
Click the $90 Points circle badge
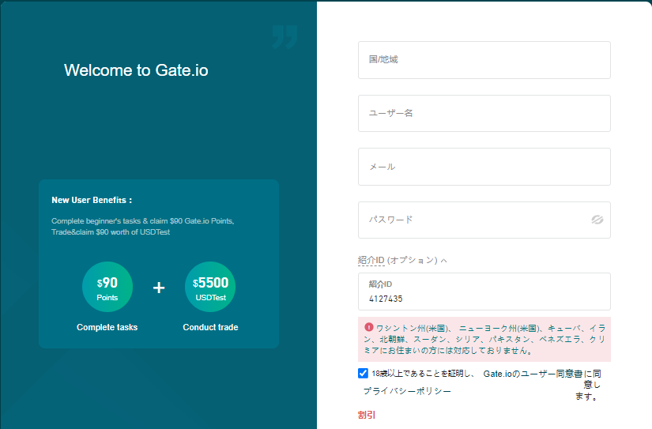click(x=107, y=287)
